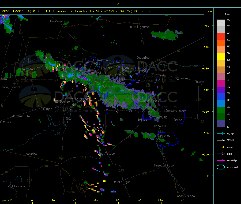
Task: Click the cyan 50YD track arrow in legend
Action: click(221, 133)
